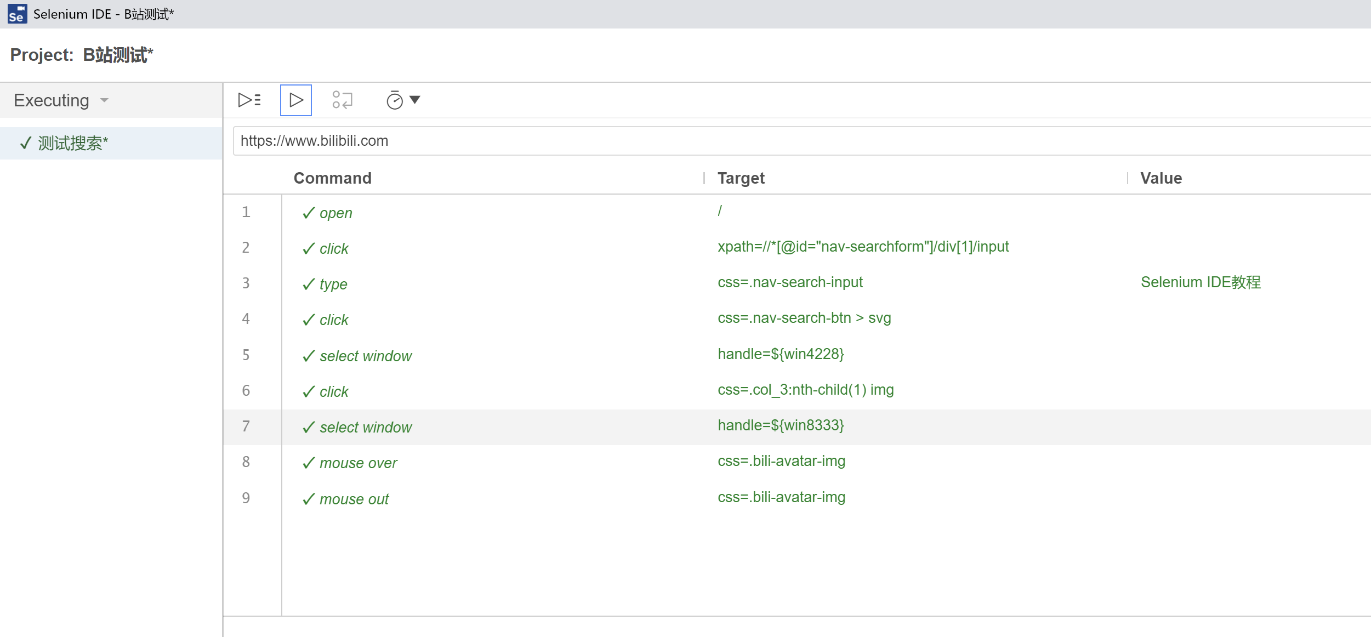This screenshot has width=1371, height=637.
Task: Click the Command column header
Action: point(332,178)
